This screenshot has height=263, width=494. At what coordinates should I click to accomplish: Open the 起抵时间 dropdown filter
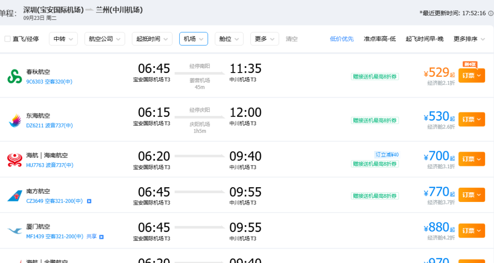click(x=152, y=39)
